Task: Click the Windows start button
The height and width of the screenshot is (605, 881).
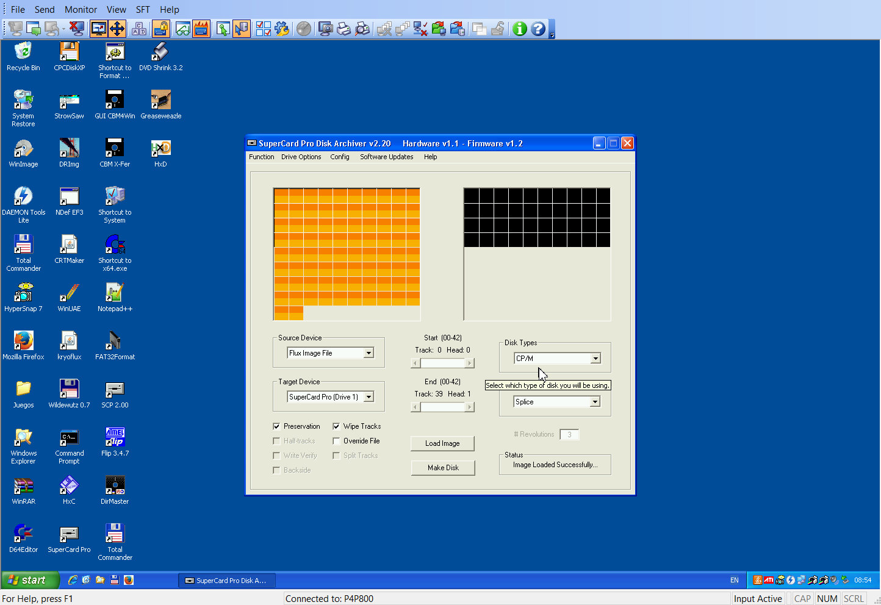Action: coord(30,580)
